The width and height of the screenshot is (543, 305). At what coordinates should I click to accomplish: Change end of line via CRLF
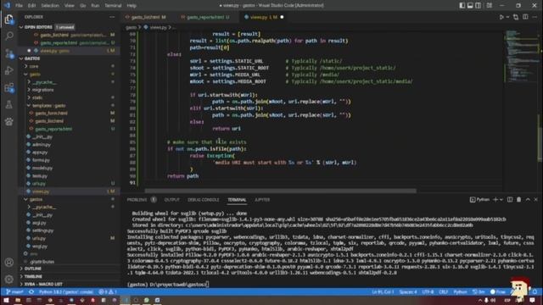click(x=443, y=291)
